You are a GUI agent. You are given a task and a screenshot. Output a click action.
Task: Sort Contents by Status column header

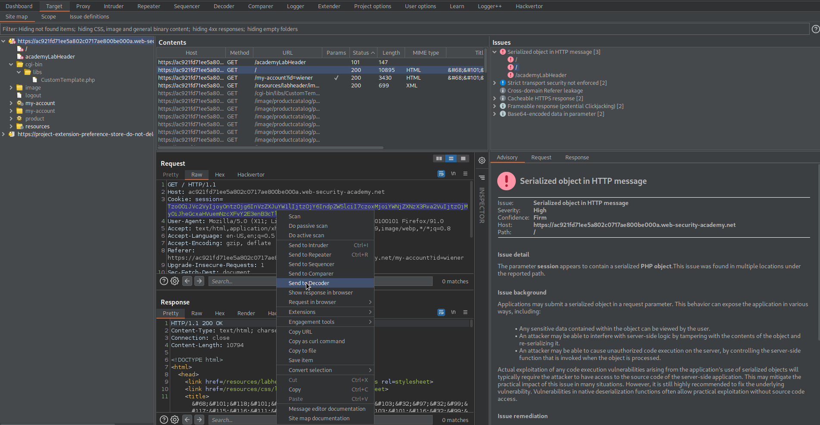tap(364, 53)
